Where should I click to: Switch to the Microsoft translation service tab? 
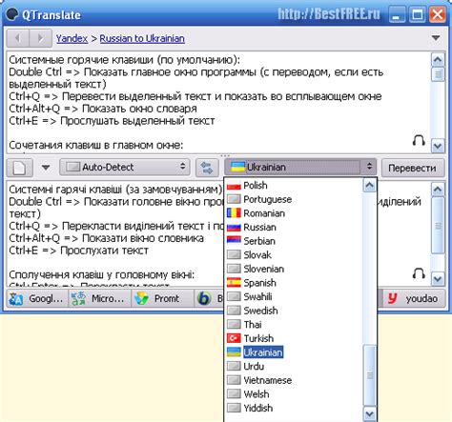coord(99,298)
